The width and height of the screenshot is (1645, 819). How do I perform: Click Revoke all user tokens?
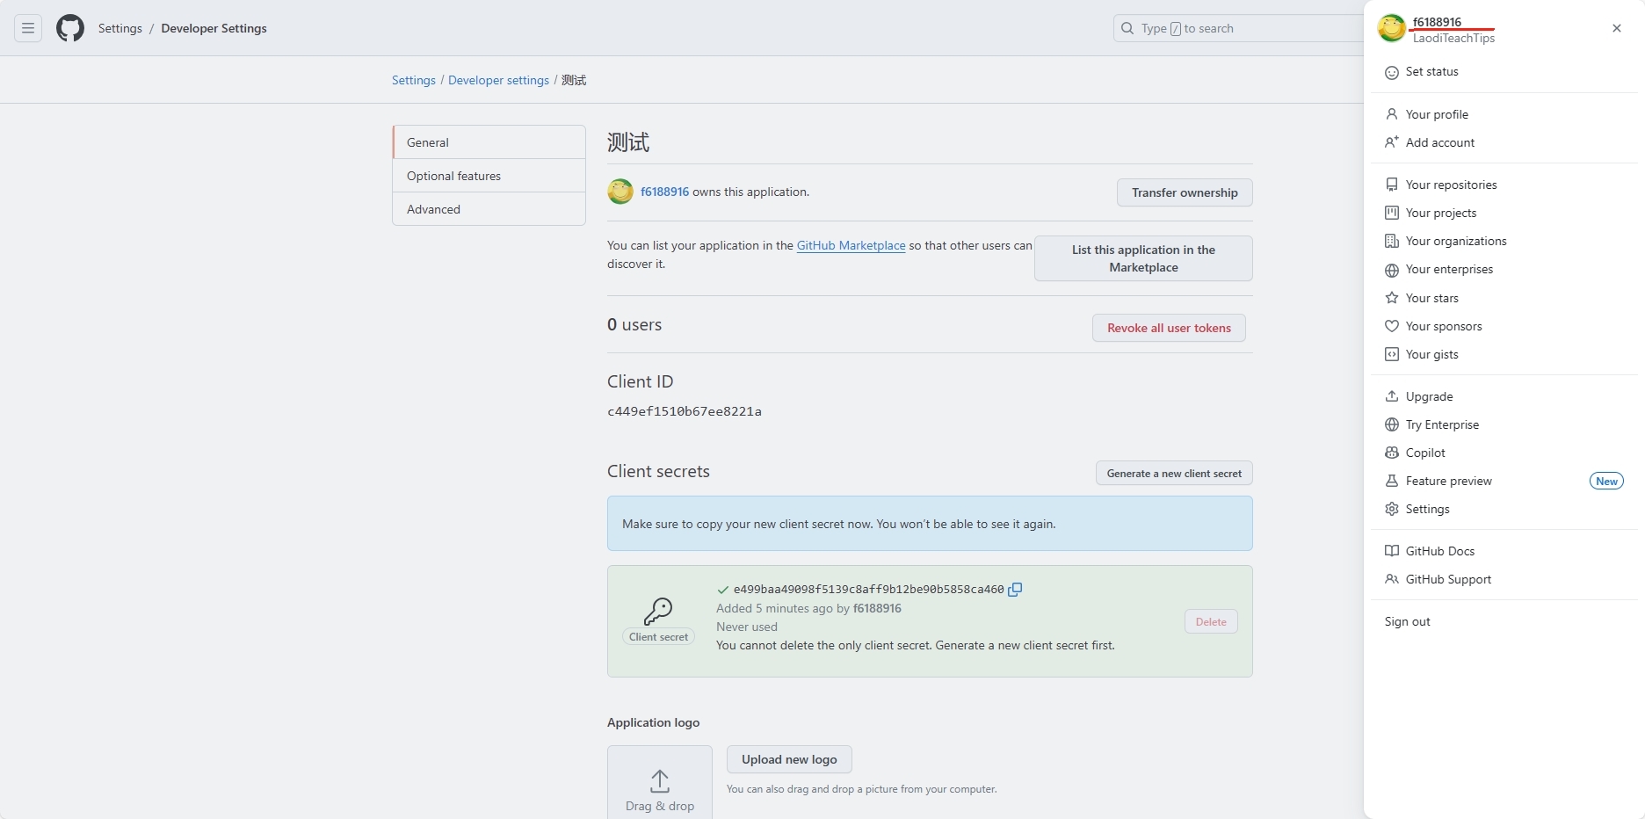[1169, 328]
